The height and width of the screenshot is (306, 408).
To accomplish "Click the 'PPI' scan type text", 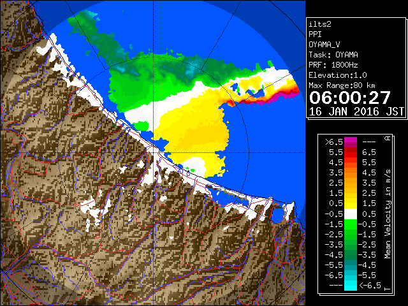I will pyautogui.click(x=315, y=34).
